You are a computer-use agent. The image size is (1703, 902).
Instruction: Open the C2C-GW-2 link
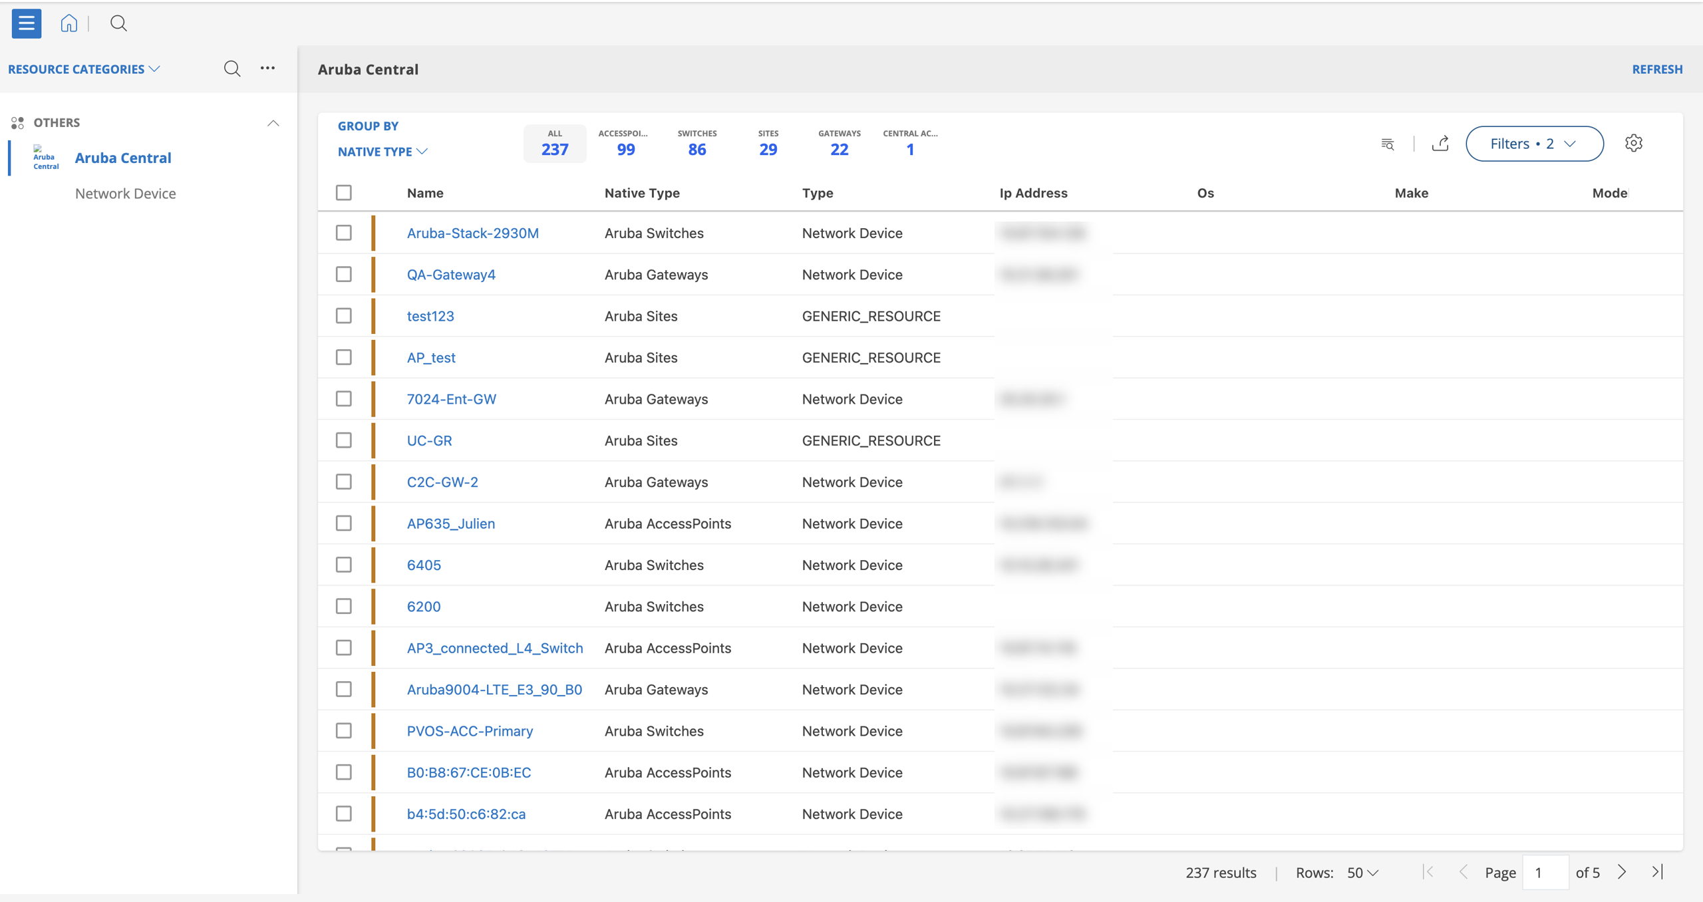pos(442,482)
